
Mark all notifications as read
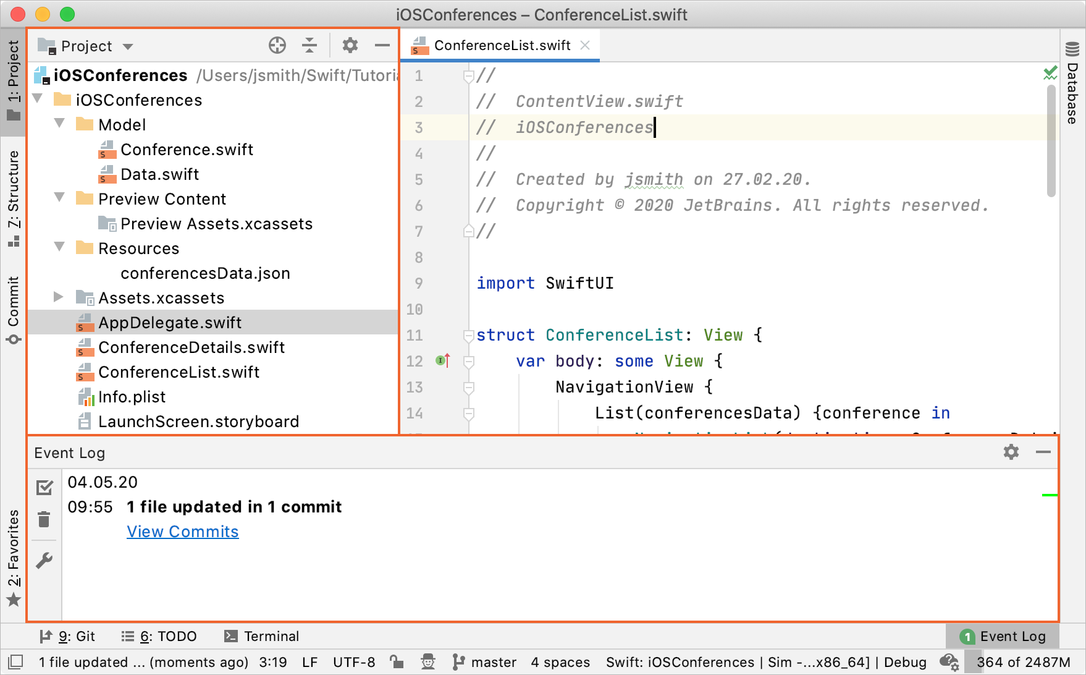[44, 488]
